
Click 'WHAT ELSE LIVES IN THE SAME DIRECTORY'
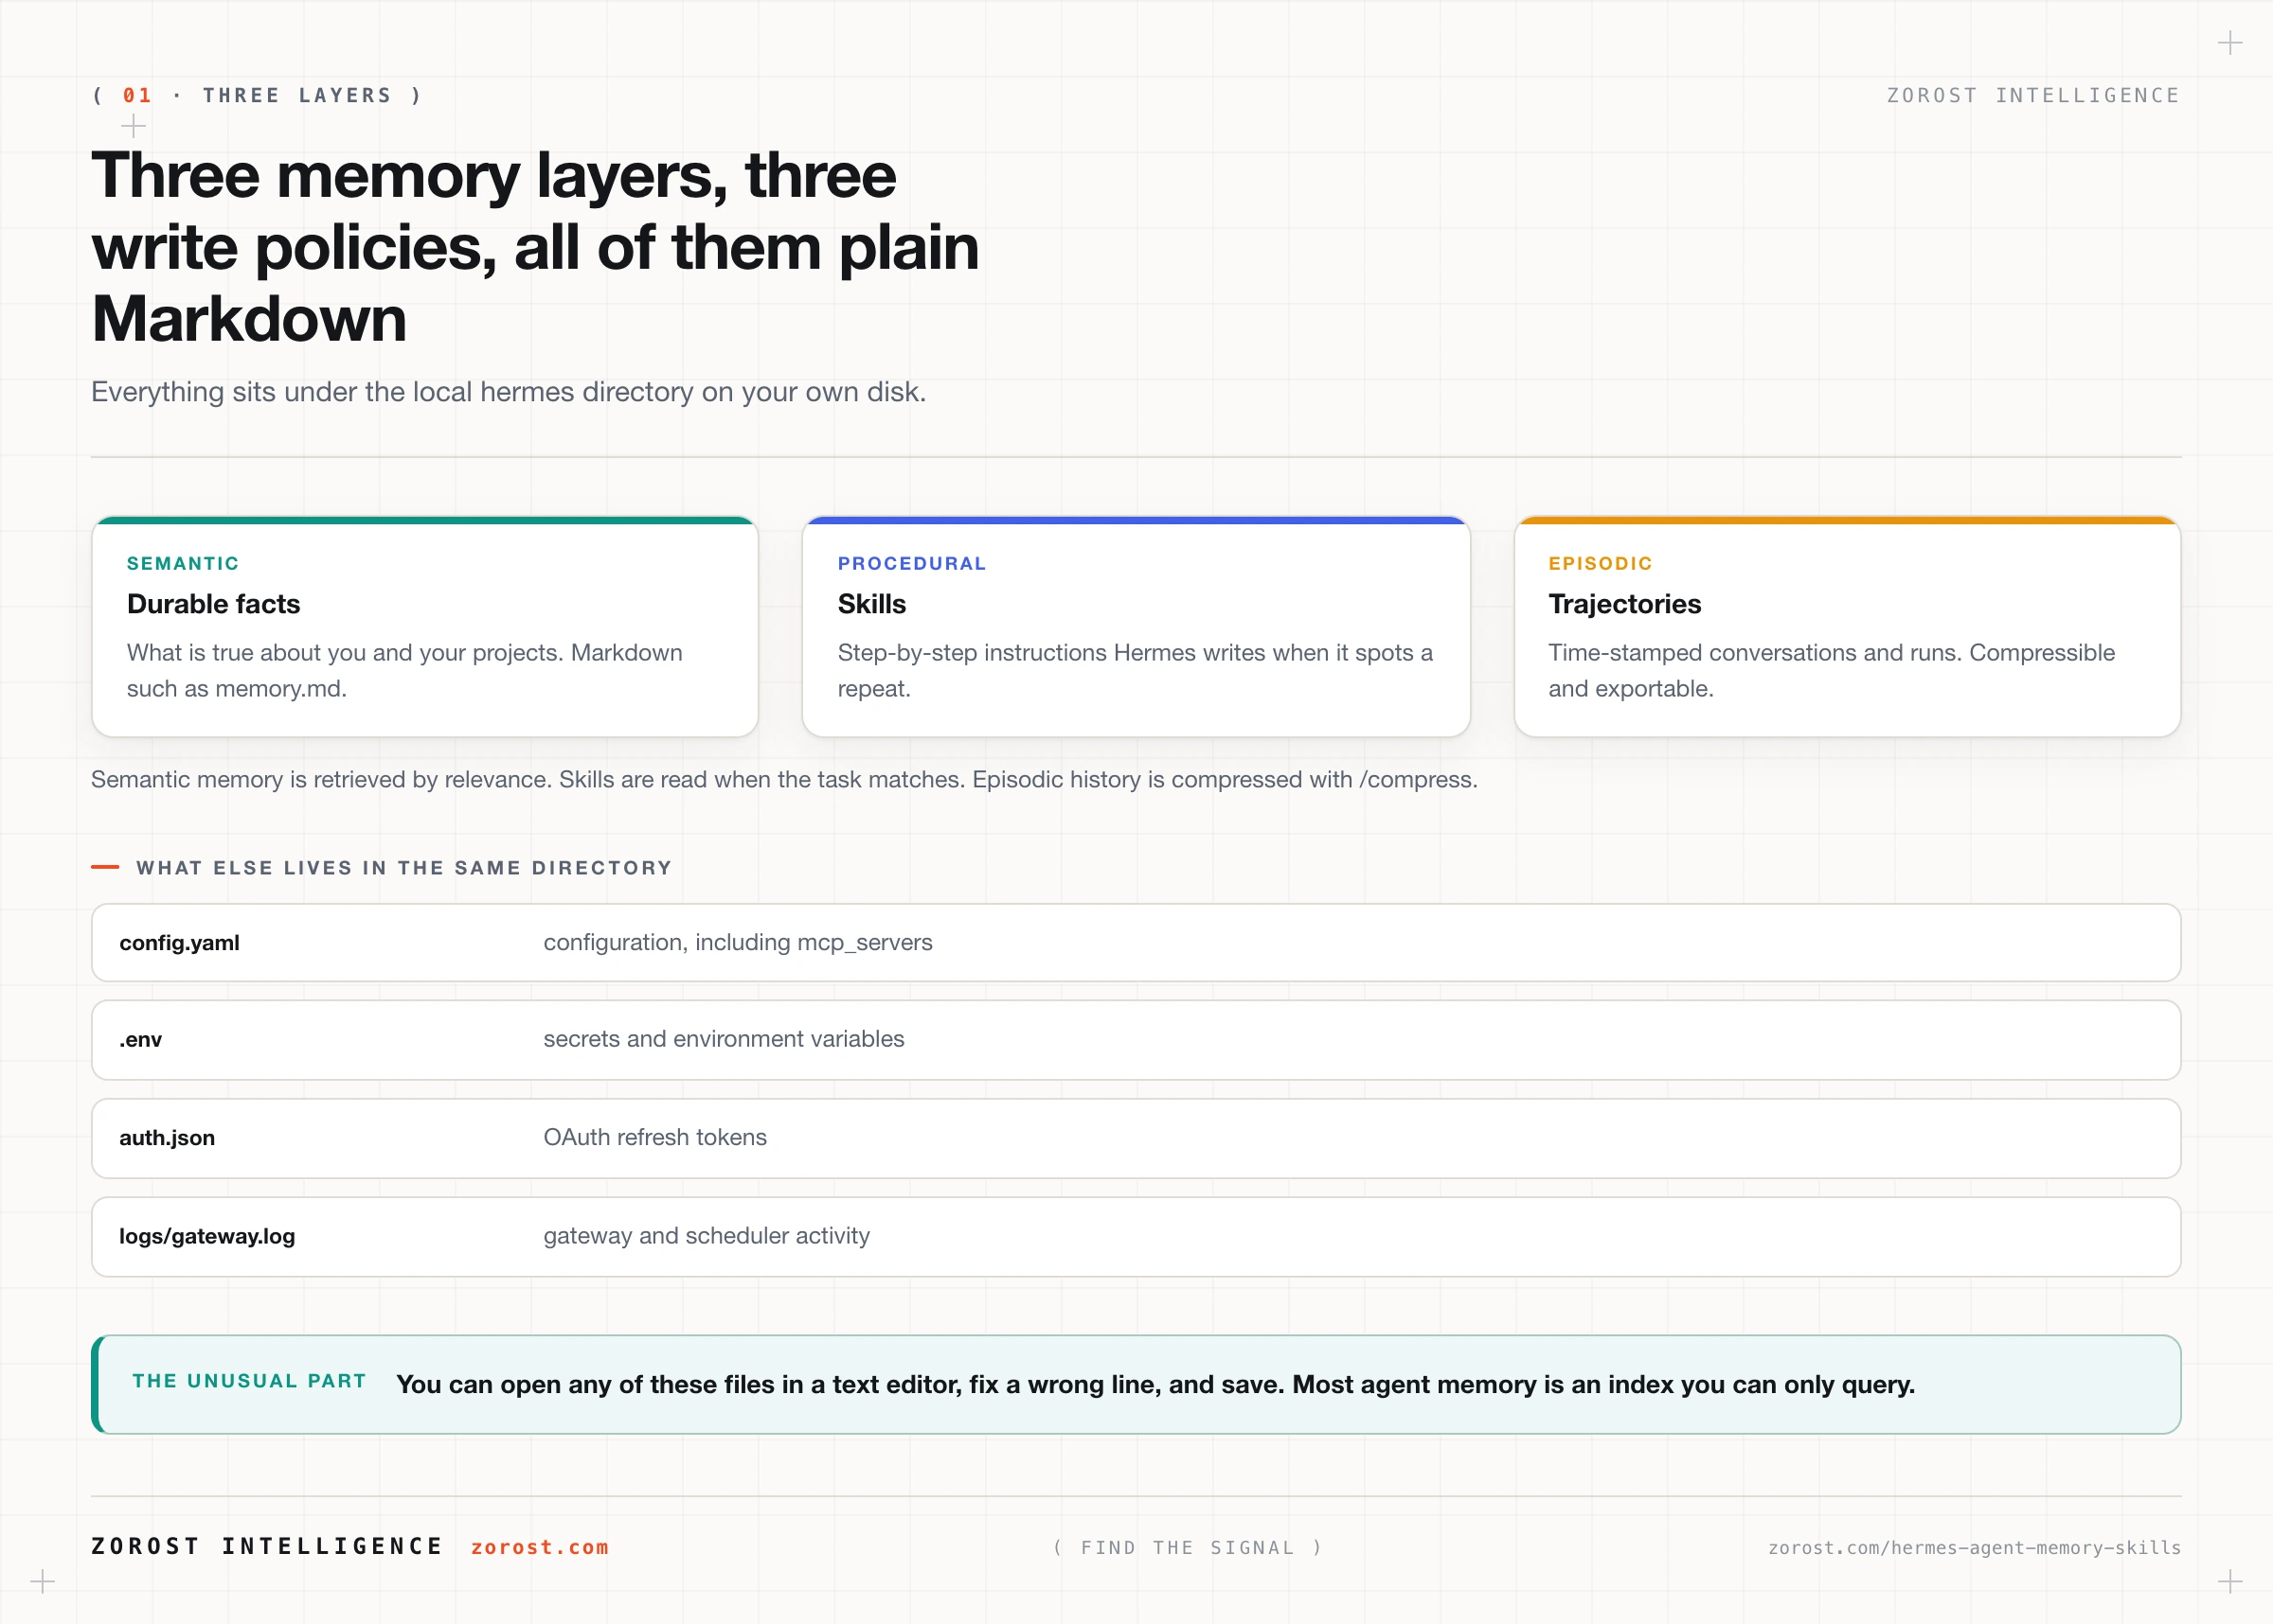pyautogui.click(x=404, y=868)
